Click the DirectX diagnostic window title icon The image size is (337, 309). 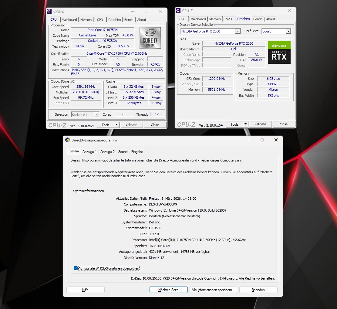pos(67,140)
